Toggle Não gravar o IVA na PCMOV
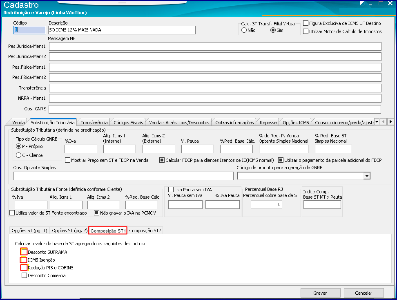 (x=96, y=213)
